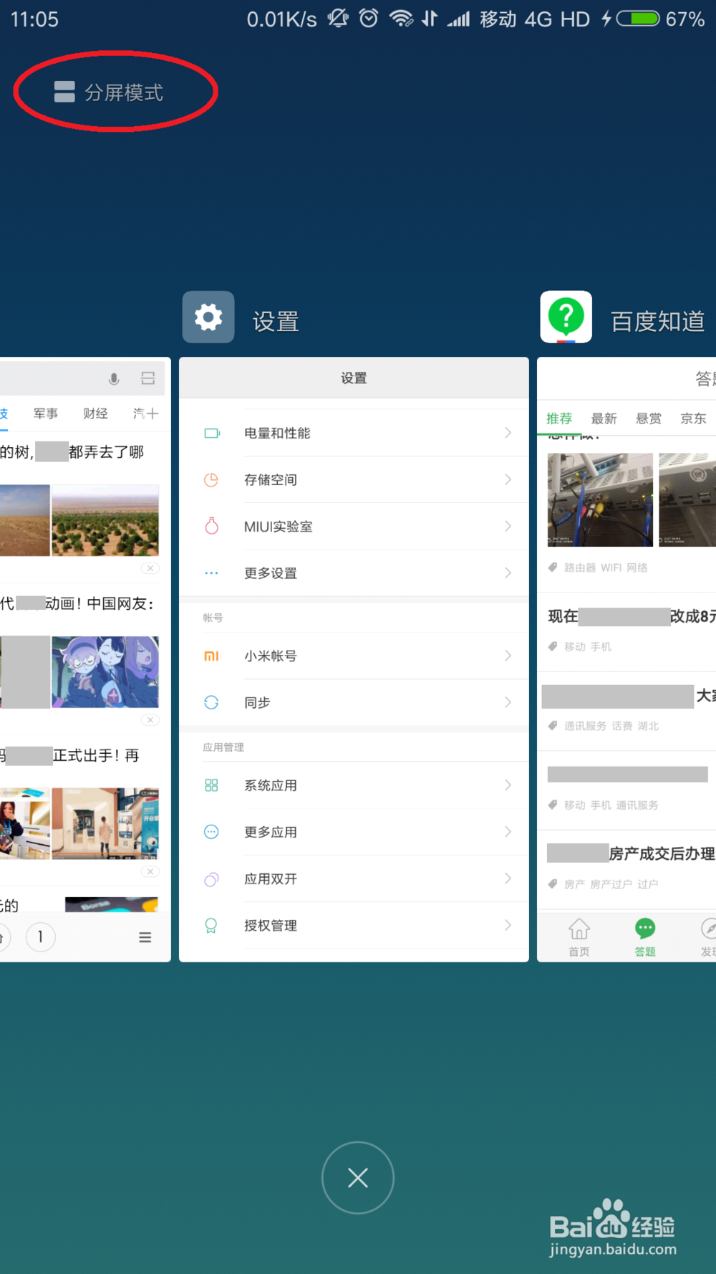
Task: Open MIUI实验室 settings row
Action: click(x=354, y=526)
